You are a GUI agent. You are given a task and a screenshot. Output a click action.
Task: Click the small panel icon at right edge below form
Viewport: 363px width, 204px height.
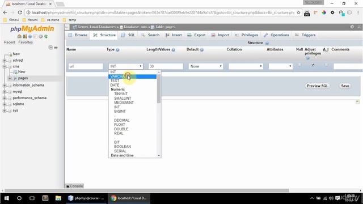[x=357, y=102]
